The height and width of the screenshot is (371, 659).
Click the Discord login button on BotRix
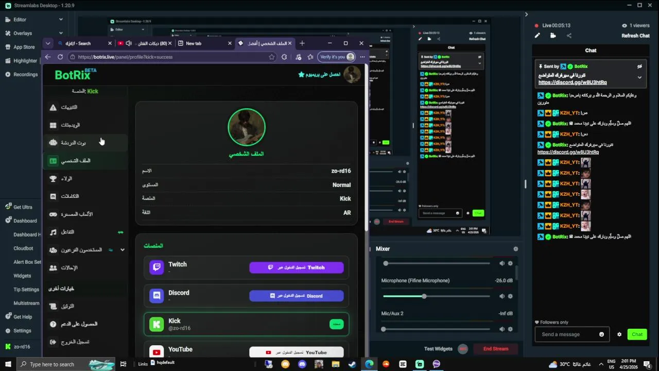297,296
